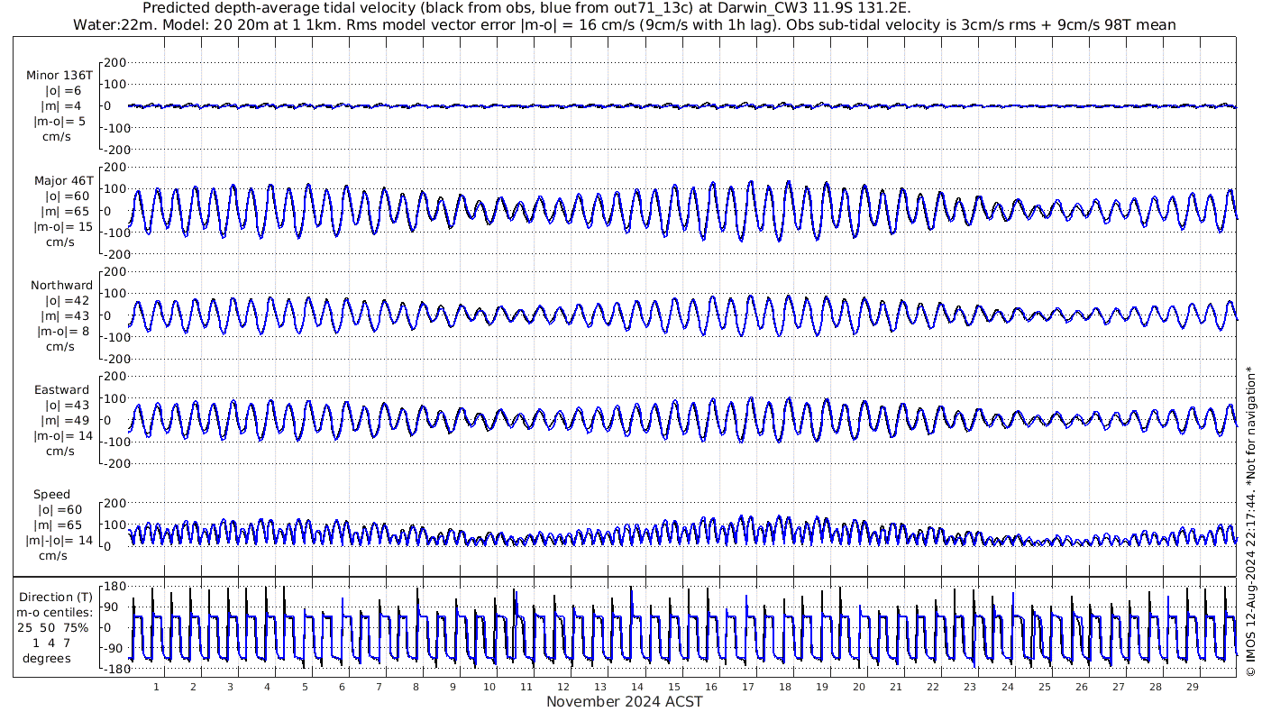Select the Northward panel label
Screen dimensions: 1262x721
click(61, 286)
